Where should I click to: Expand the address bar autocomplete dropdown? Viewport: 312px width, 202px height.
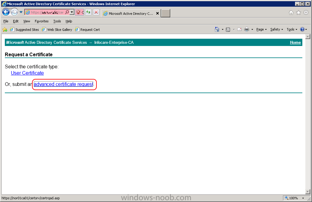tap(72, 12)
